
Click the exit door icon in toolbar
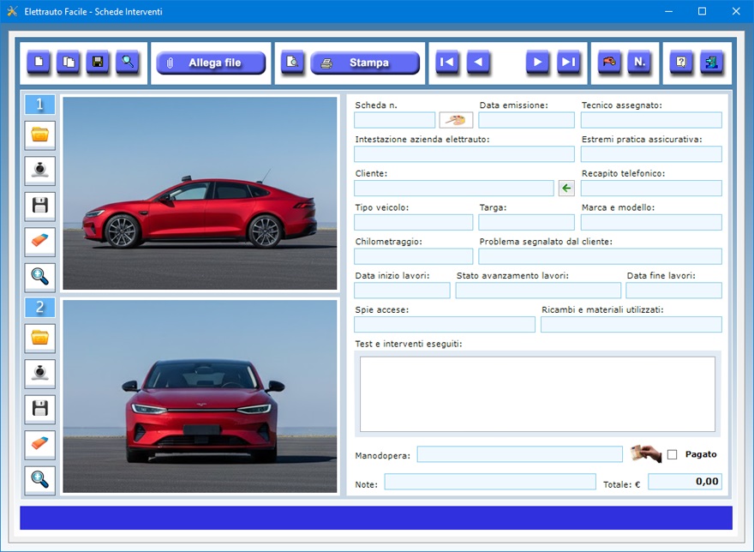[x=711, y=63]
